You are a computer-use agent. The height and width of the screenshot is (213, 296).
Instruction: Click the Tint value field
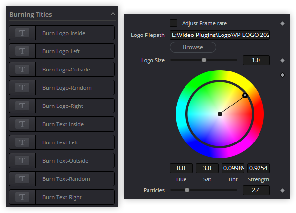tap(233, 168)
